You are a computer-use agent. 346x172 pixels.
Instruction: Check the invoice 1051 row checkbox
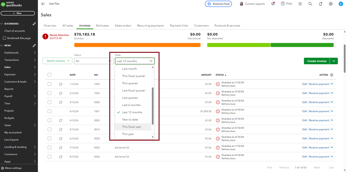pyautogui.click(x=50, y=111)
